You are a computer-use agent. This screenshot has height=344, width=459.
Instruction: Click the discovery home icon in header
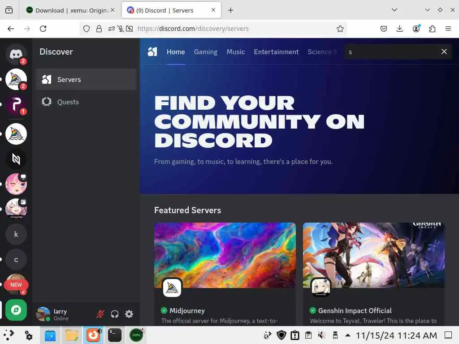(x=152, y=52)
